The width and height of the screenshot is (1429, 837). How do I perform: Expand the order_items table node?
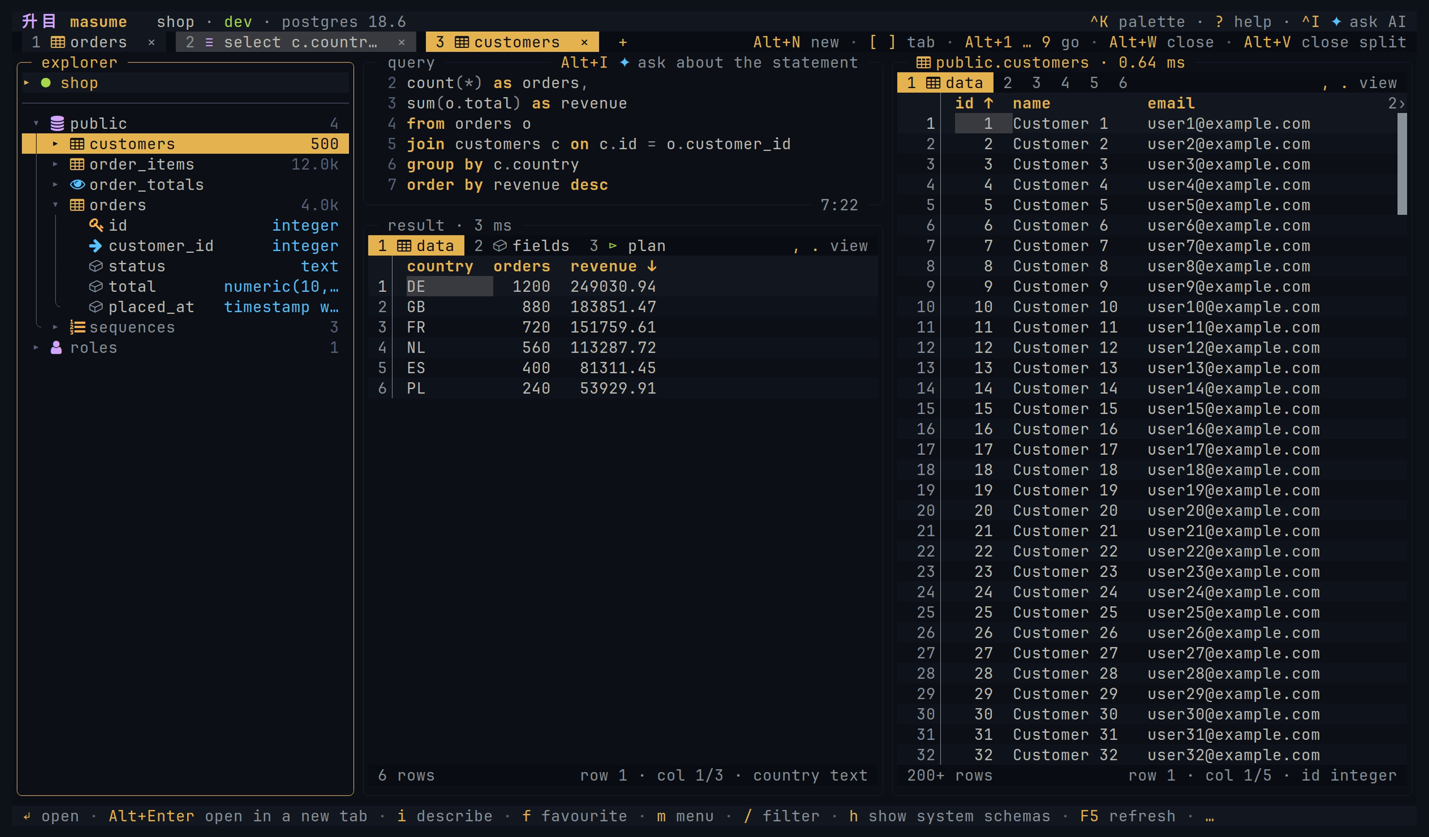coord(55,164)
